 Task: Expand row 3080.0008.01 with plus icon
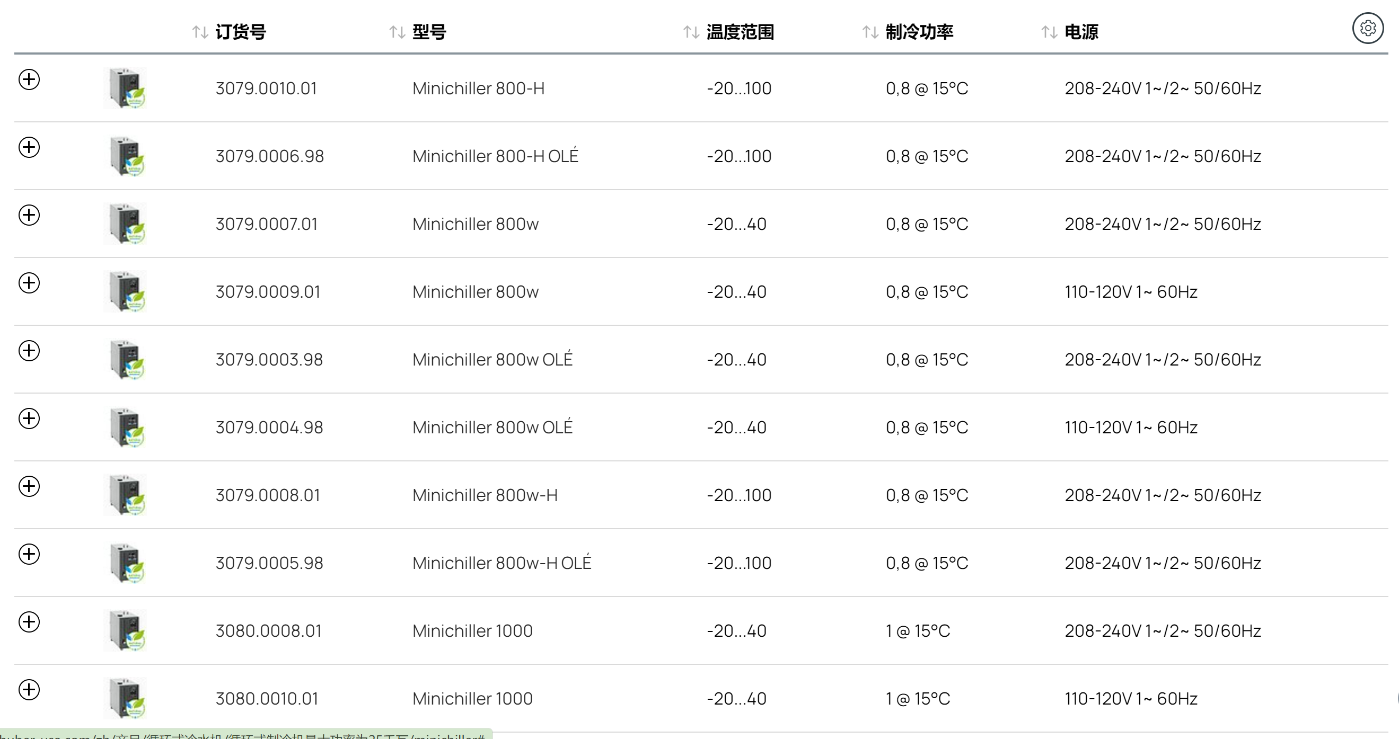pyautogui.click(x=29, y=622)
